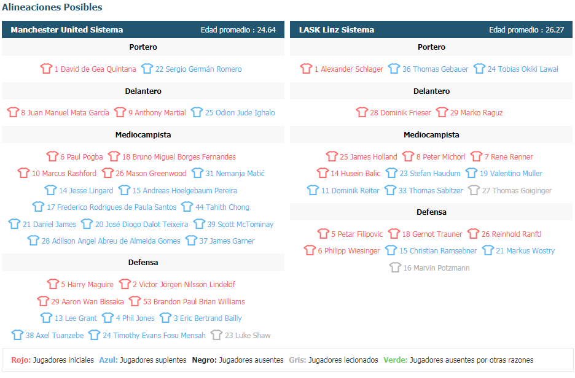
Task: Click the red shirt icon next to Anthony Martial
Action: (120, 112)
